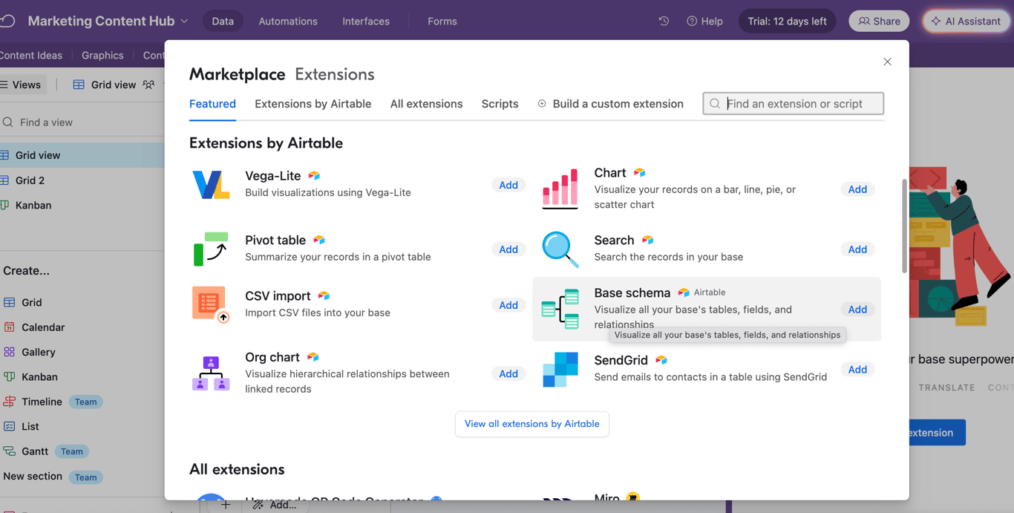Open the Graphics table tab
The height and width of the screenshot is (513, 1014).
point(102,56)
